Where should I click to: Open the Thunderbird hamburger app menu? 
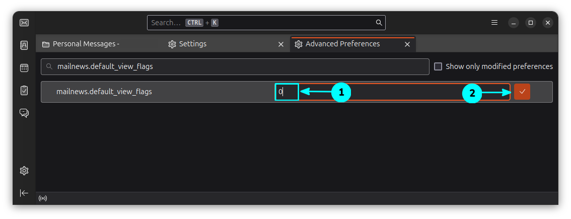point(494,23)
